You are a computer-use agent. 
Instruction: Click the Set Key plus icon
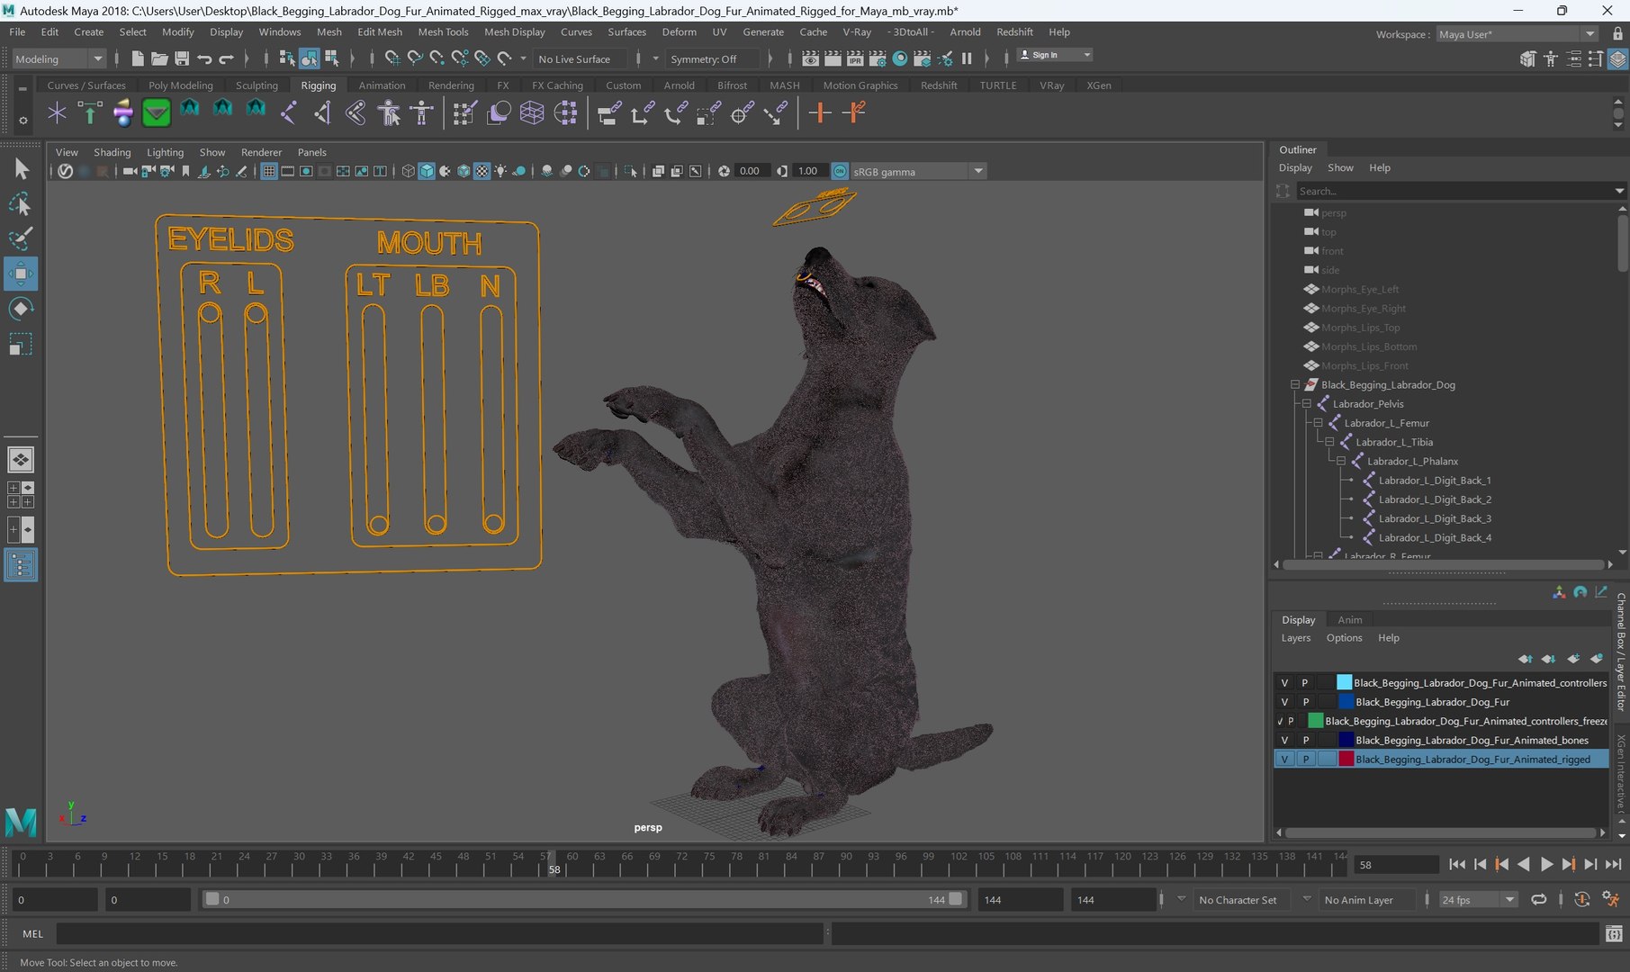point(819,112)
